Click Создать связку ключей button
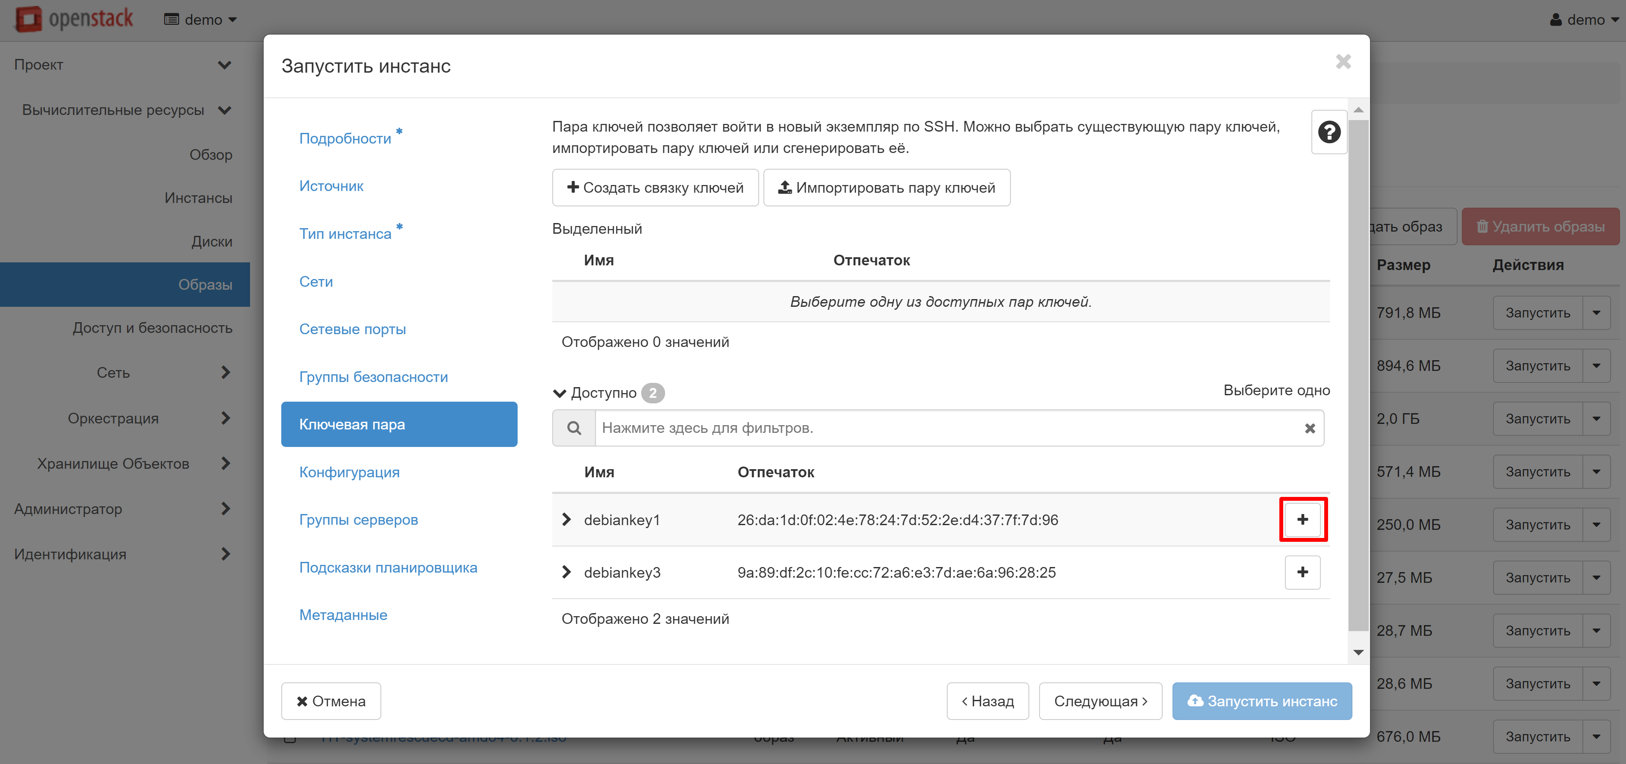Image resolution: width=1626 pixels, height=764 pixels. 655,188
